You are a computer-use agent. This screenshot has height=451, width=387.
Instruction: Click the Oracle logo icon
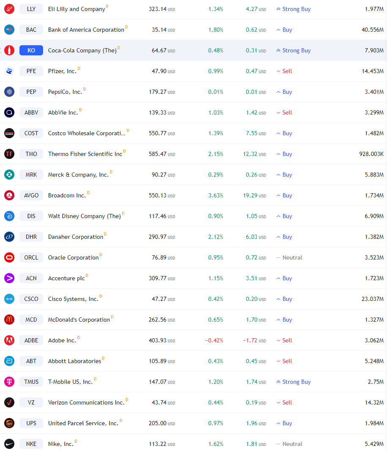coord(9,257)
